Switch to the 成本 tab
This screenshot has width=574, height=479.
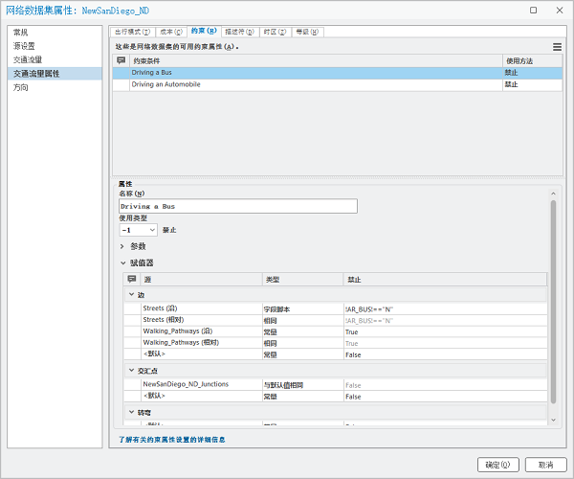tap(170, 32)
